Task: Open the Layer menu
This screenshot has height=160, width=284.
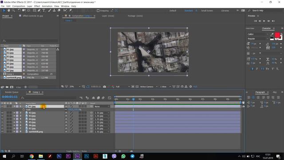Action: coord(30,6)
